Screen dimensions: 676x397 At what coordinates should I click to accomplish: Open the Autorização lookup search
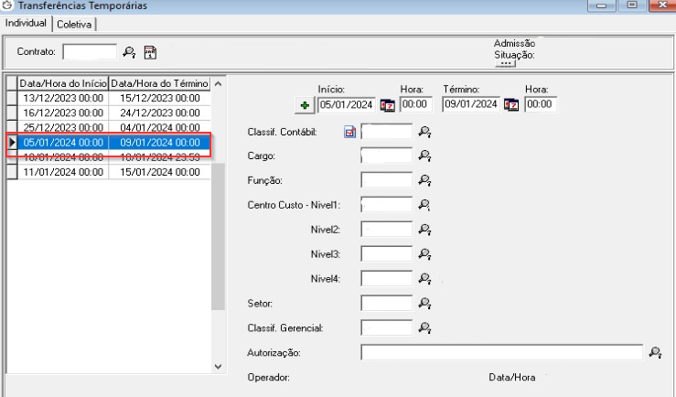coord(654,352)
